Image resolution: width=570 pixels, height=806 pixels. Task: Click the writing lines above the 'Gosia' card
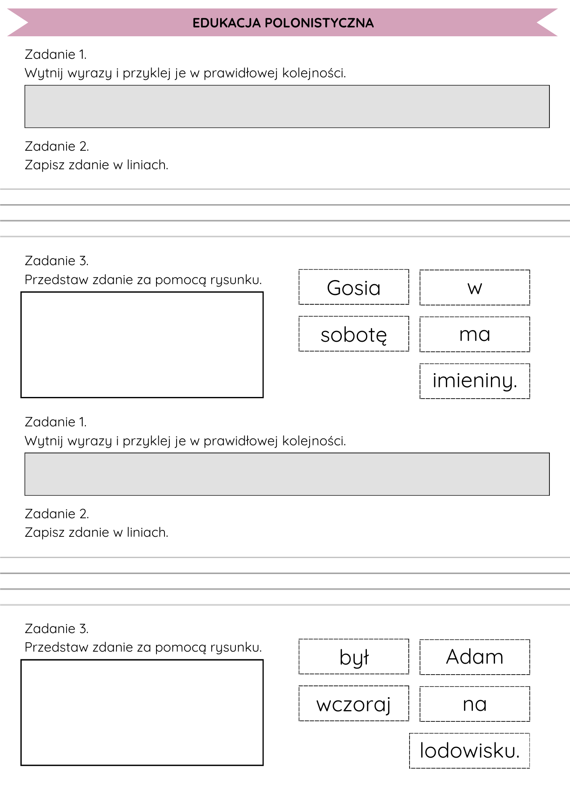pos(285,213)
